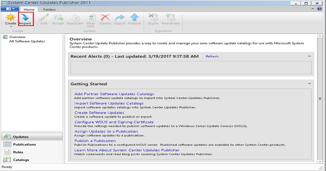Click the Publish up-arrow icon
The image size is (326, 171).
tap(134, 17)
